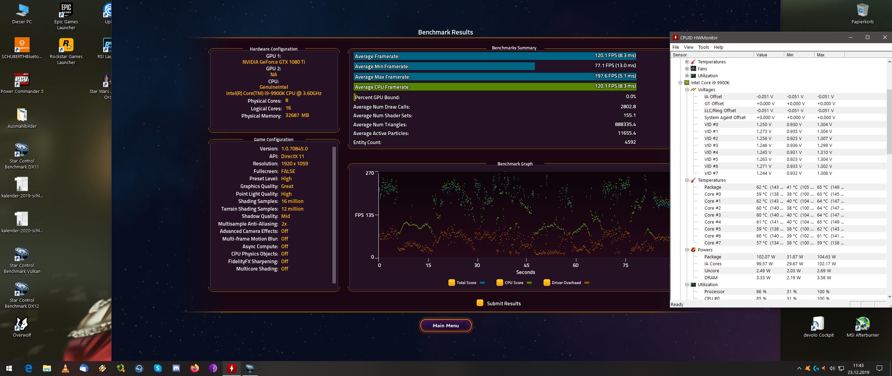This screenshot has height=376, width=892.
Task: Expand the Fans tree node
Action: 687,69
